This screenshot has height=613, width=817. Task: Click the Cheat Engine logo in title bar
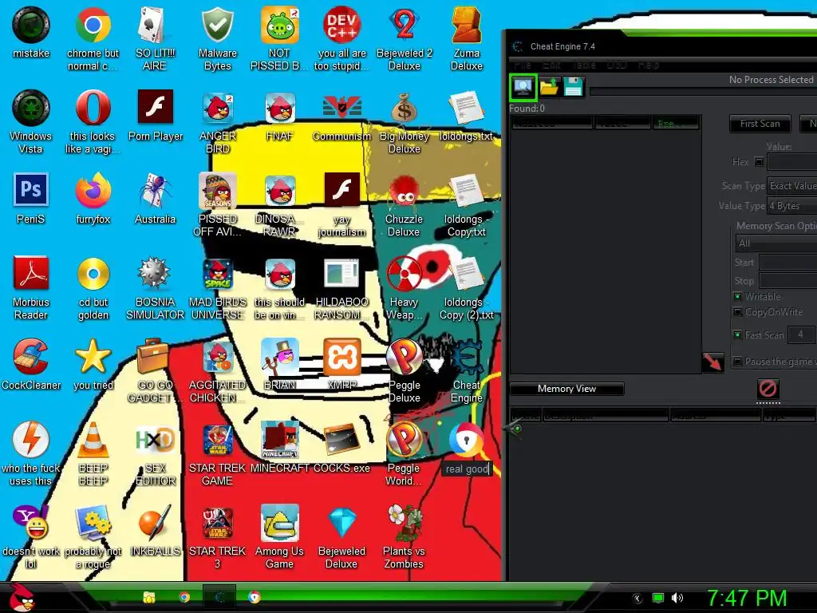pos(517,46)
